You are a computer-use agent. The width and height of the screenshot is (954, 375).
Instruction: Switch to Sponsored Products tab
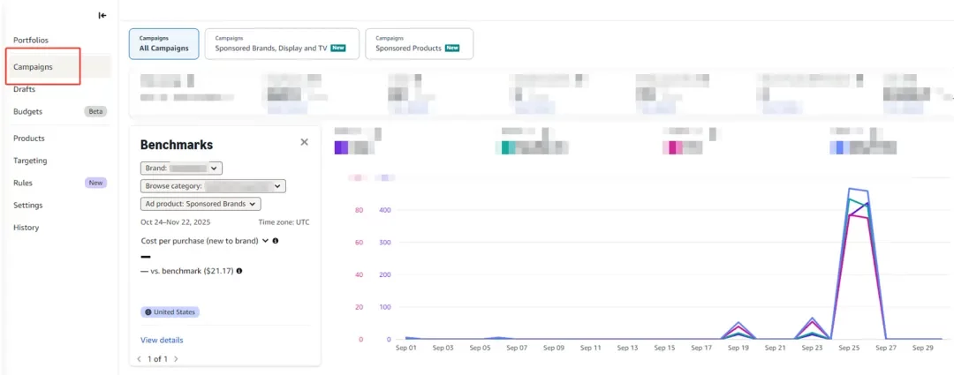[x=419, y=43]
